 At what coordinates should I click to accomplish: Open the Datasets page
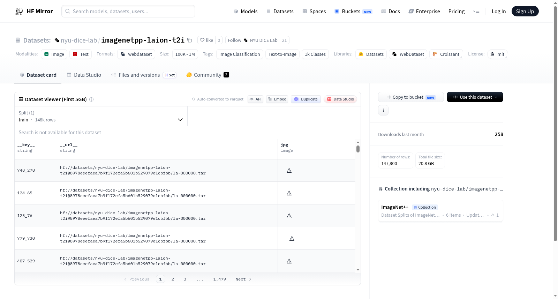[280, 12]
